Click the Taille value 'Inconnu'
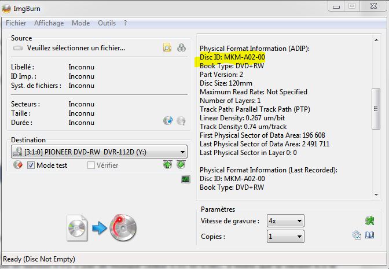Screen dimensions: 389x269 82,113
